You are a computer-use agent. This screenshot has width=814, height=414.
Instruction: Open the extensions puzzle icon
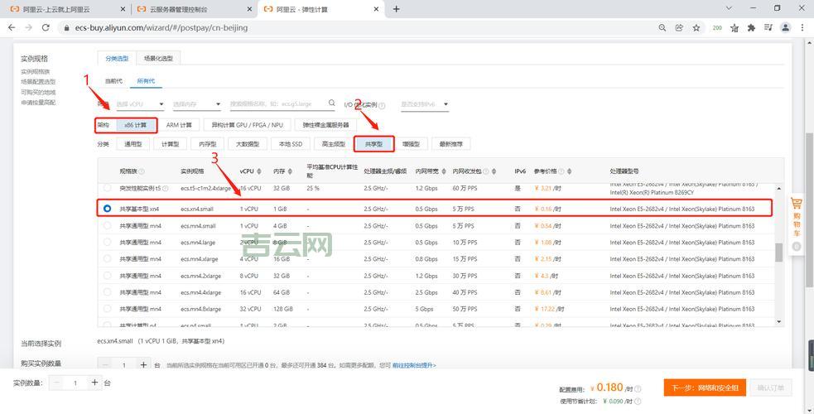pos(751,28)
